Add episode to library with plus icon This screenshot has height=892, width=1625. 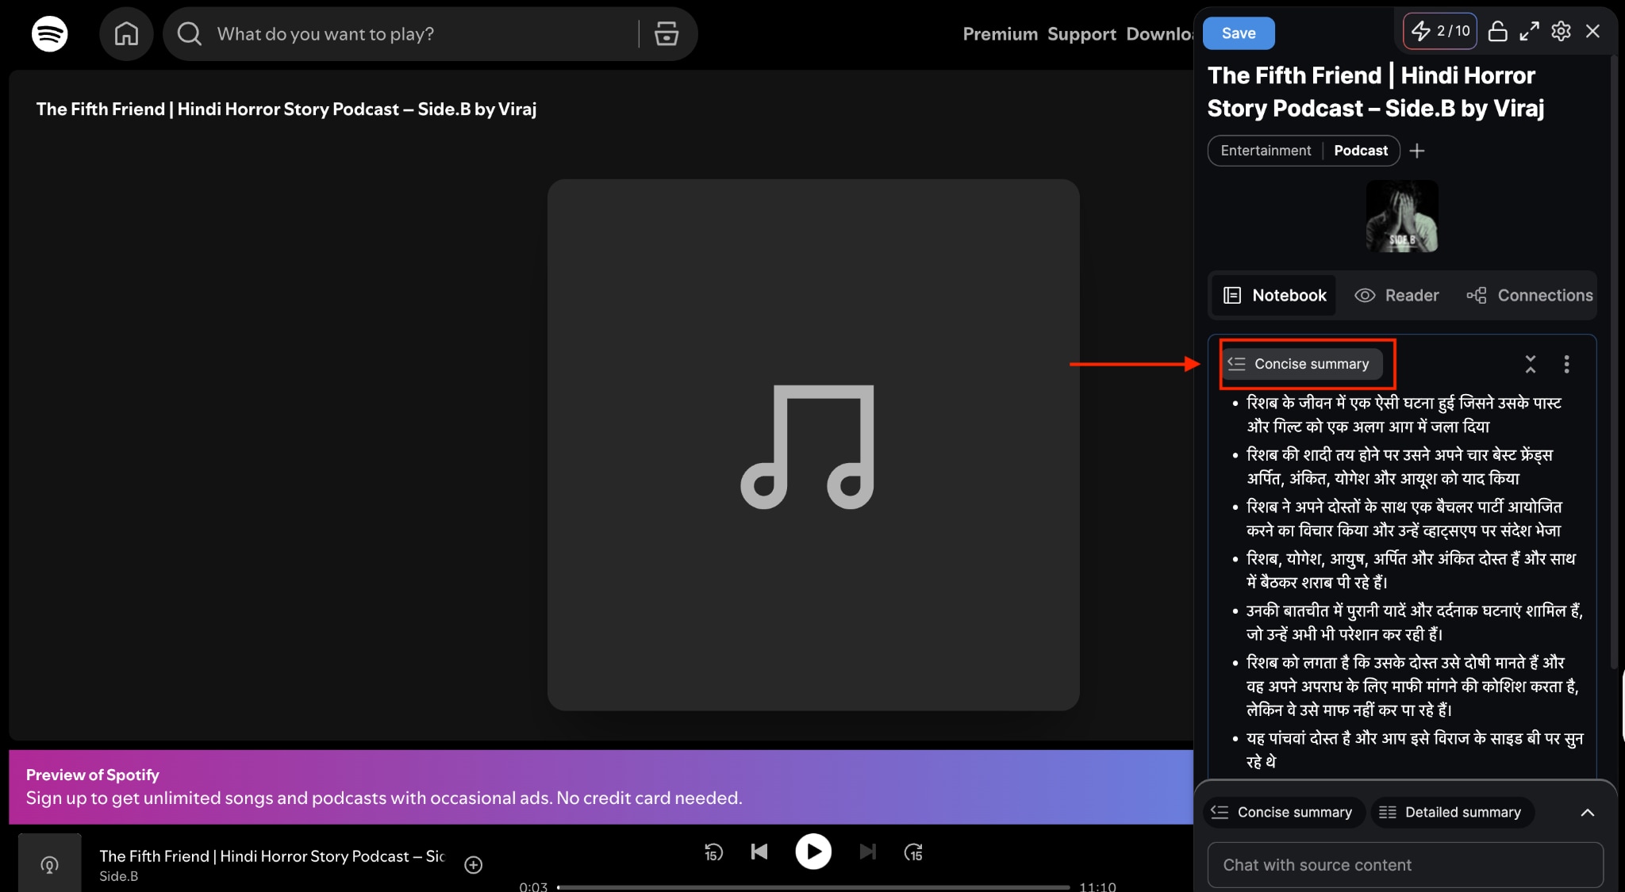tap(474, 865)
